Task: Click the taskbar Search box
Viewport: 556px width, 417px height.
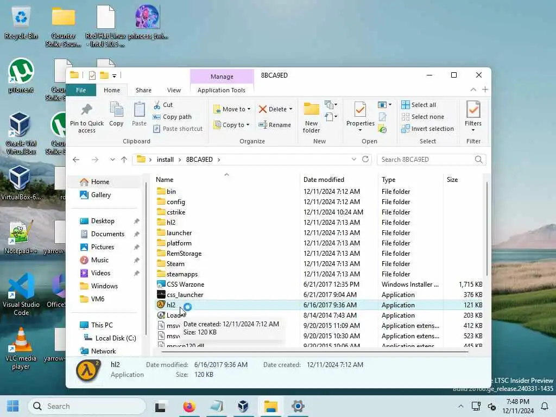Action: click(87, 406)
